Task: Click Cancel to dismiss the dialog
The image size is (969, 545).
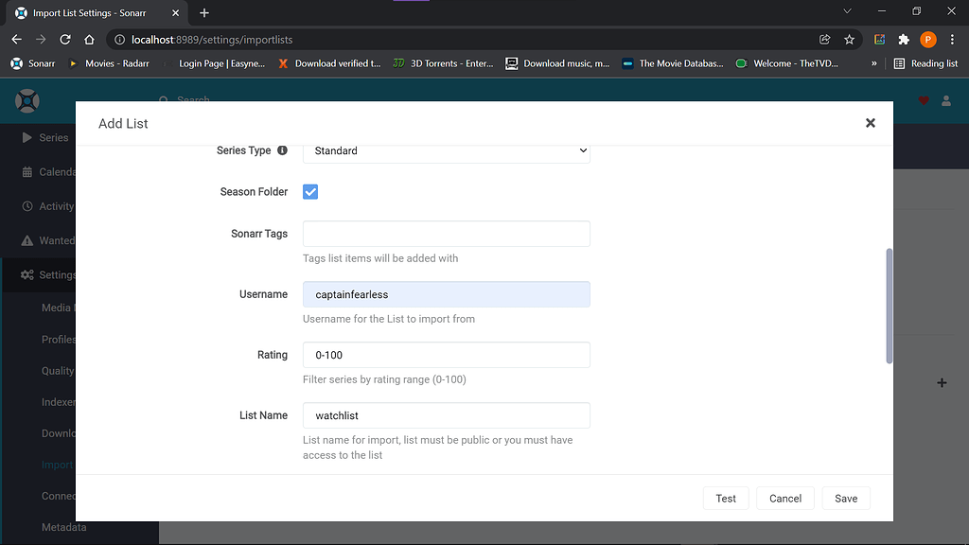Action: point(784,498)
